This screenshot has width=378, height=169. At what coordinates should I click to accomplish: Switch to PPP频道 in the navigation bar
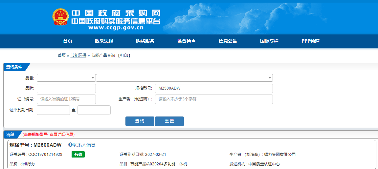pos(310,41)
